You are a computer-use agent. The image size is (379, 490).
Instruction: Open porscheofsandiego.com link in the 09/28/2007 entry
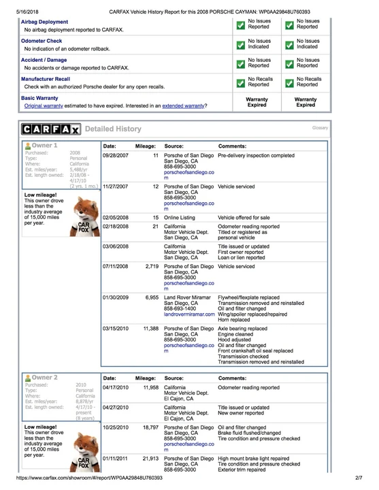click(188, 175)
